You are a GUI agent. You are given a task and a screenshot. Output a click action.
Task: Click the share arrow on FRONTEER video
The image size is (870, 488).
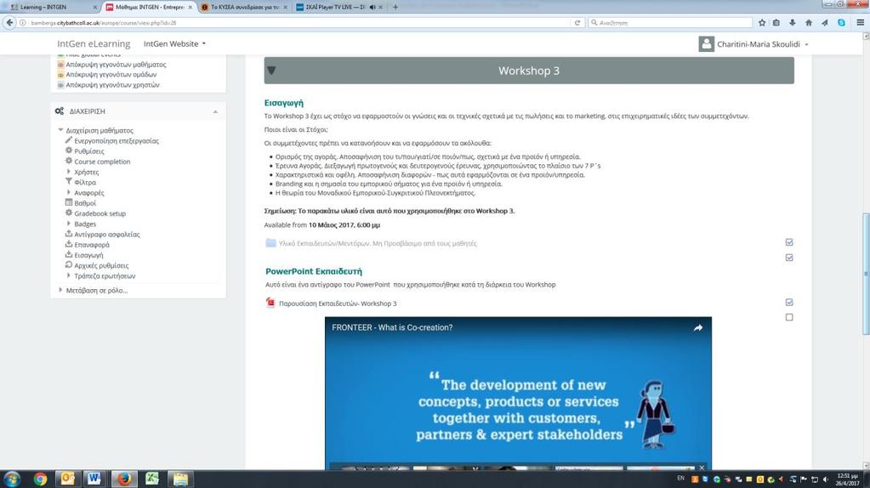698,327
